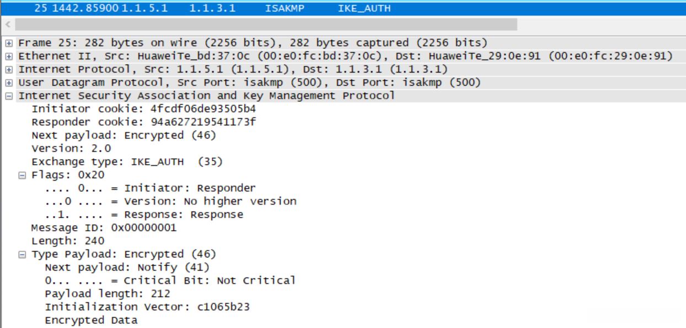
Task: Expand the Internet Protocol section
Action: pyautogui.click(x=9, y=69)
